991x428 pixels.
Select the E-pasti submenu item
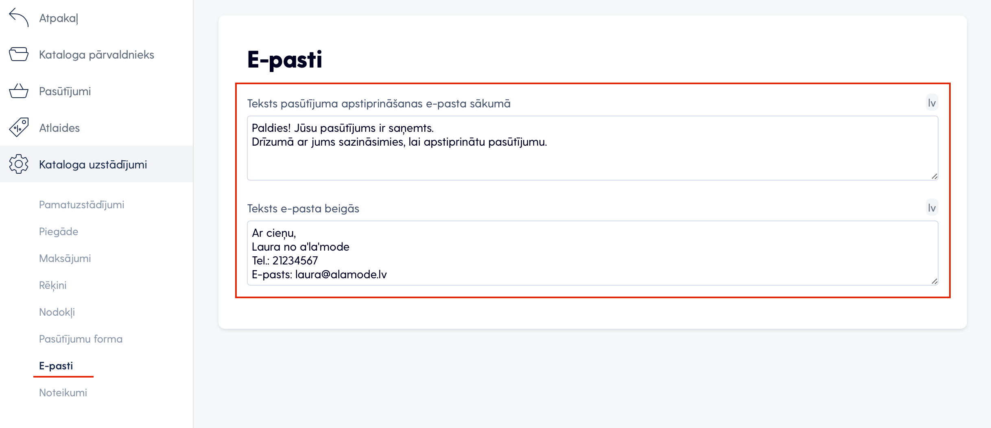coord(56,366)
